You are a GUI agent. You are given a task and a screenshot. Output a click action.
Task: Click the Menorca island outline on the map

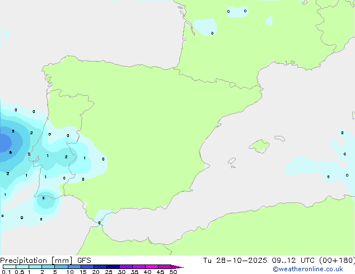click(279, 138)
